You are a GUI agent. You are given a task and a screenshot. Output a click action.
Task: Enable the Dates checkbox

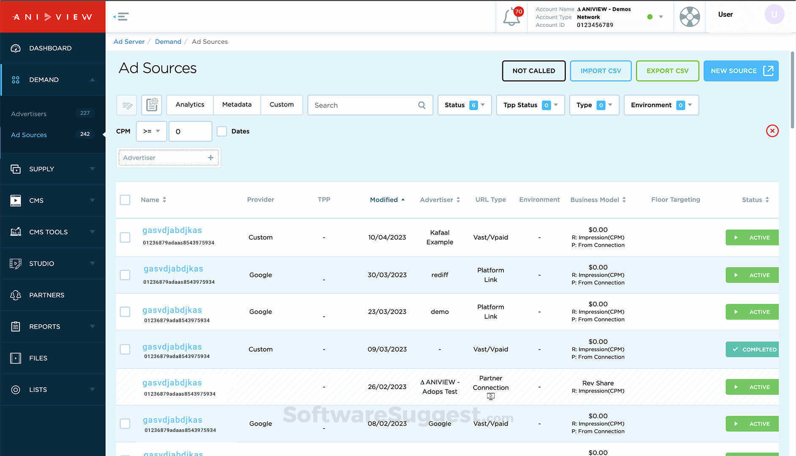pyautogui.click(x=222, y=131)
